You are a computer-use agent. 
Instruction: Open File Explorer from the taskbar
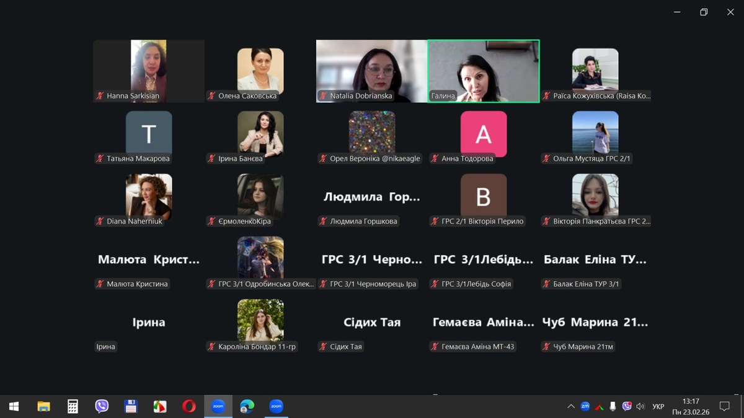[x=43, y=406]
